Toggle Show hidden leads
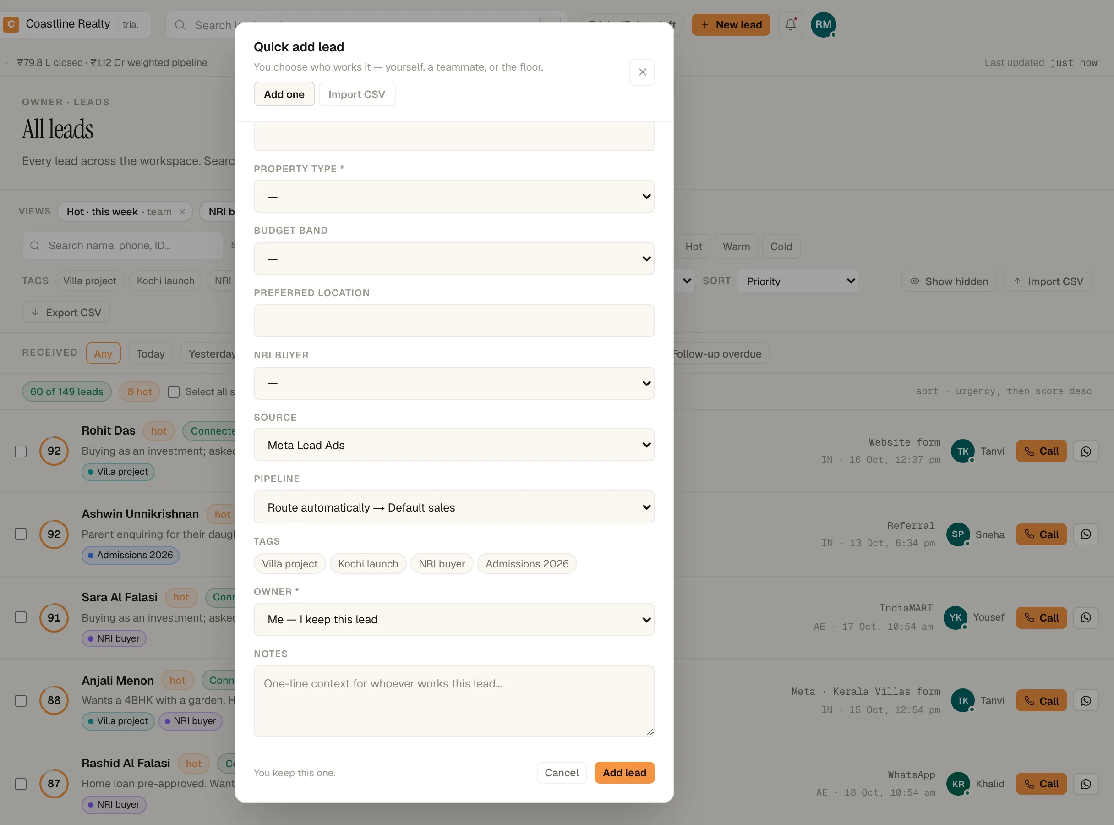The width and height of the screenshot is (1114, 825). pyautogui.click(x=948, y=281)
